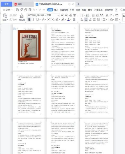
Task: Click the font color red A swatch
Action: pos(68,20)
